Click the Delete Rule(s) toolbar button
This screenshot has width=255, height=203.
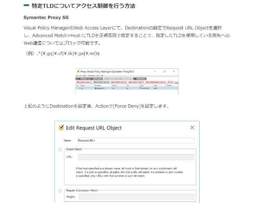pyautogui.click(x=96, y=79)
